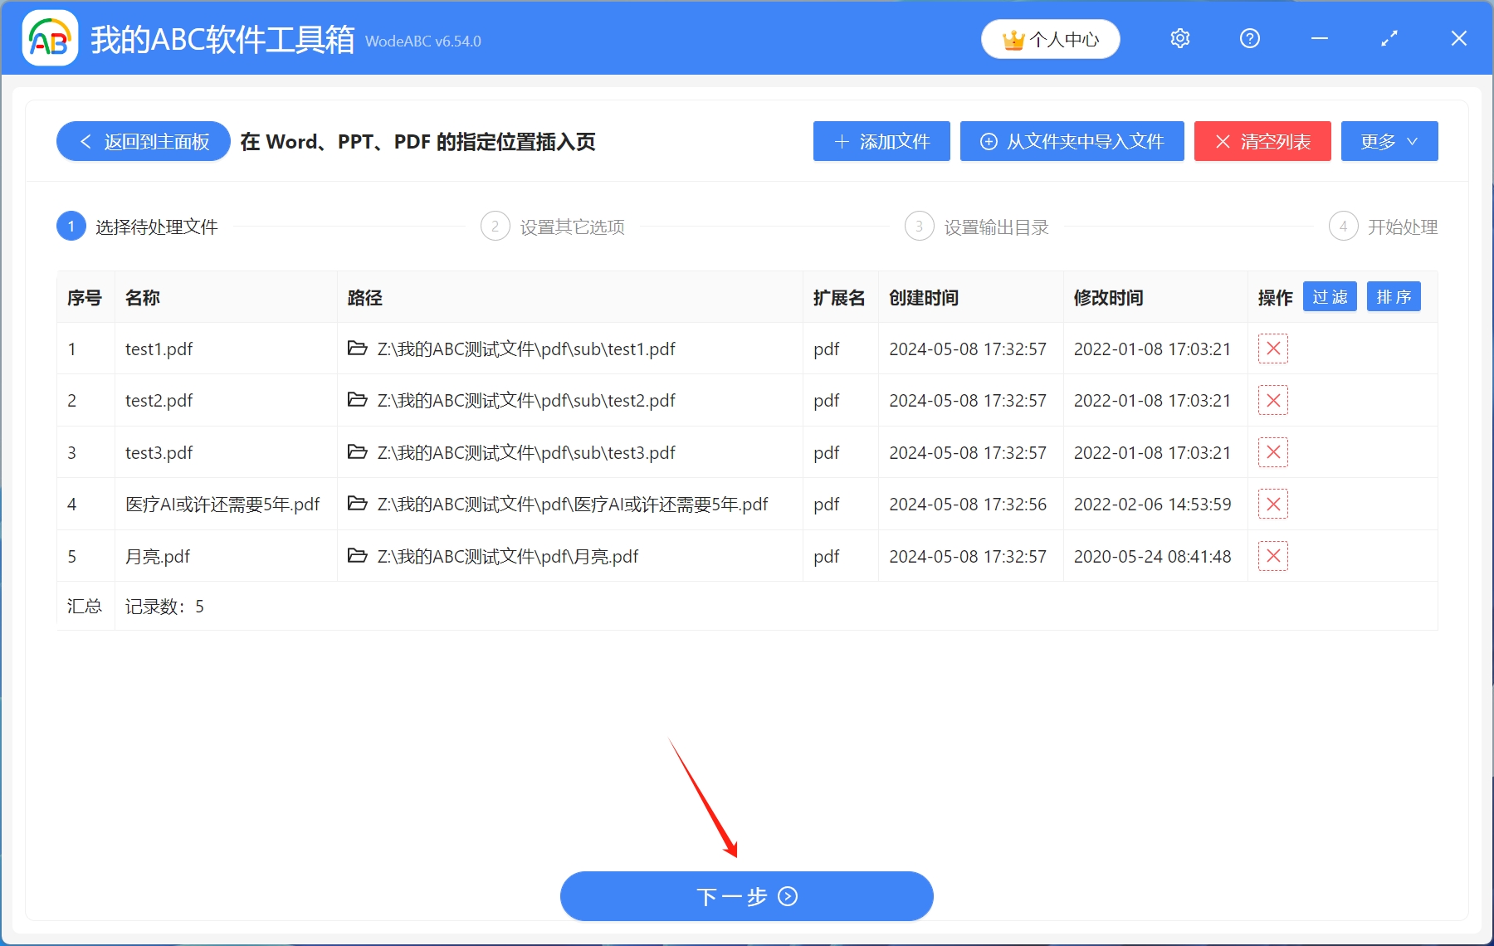The width and height of the screenshot is (1494, 946).
Task: Open help using the question mark icon
Action: (x=1249, y=38)
